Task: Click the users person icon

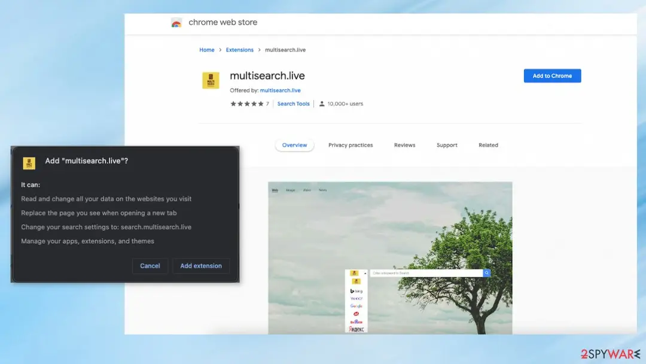Action: pos(322,104)
